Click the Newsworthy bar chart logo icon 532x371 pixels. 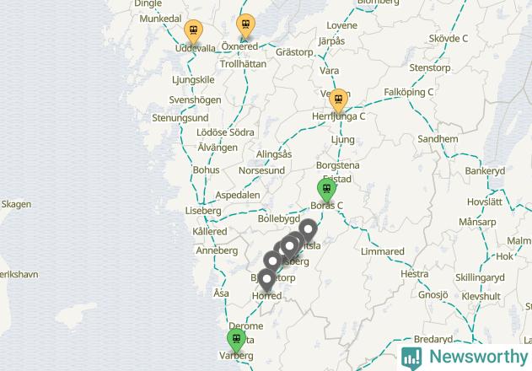411,358
